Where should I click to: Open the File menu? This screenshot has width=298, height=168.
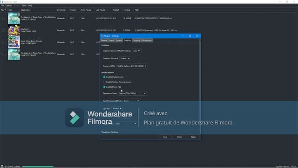[2, 6]
